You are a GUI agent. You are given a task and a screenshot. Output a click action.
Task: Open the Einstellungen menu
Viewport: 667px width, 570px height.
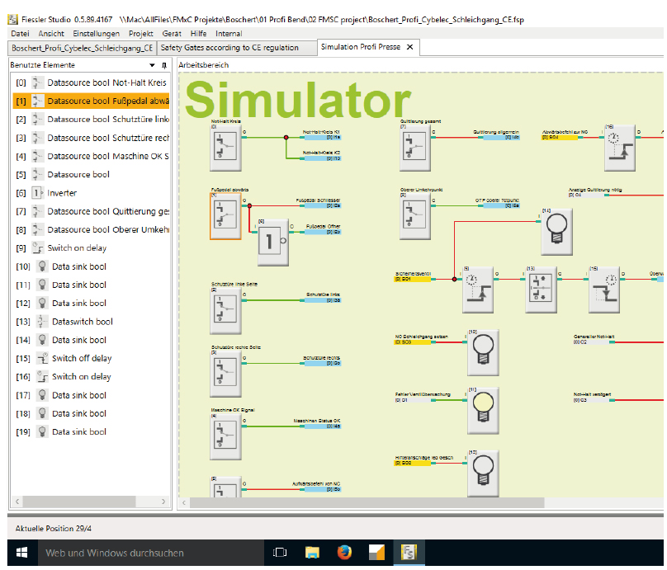click(x=96, y=34)
